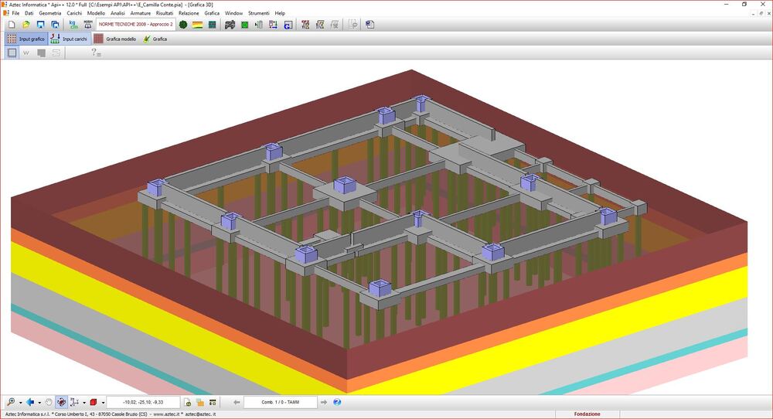This screenshot has height=419, width=773.
Task: Toggle Input carichi mode
Action: pos(69,39)
